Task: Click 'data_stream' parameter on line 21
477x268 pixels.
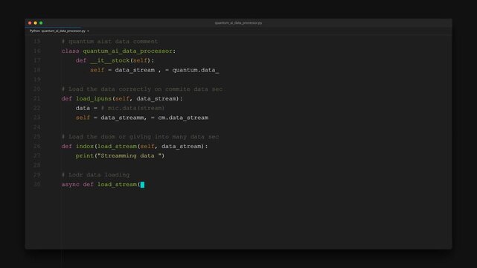Action: (156, 98)
